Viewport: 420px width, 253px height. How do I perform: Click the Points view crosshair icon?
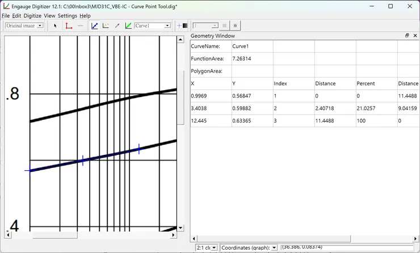click(x=179, y=26)
